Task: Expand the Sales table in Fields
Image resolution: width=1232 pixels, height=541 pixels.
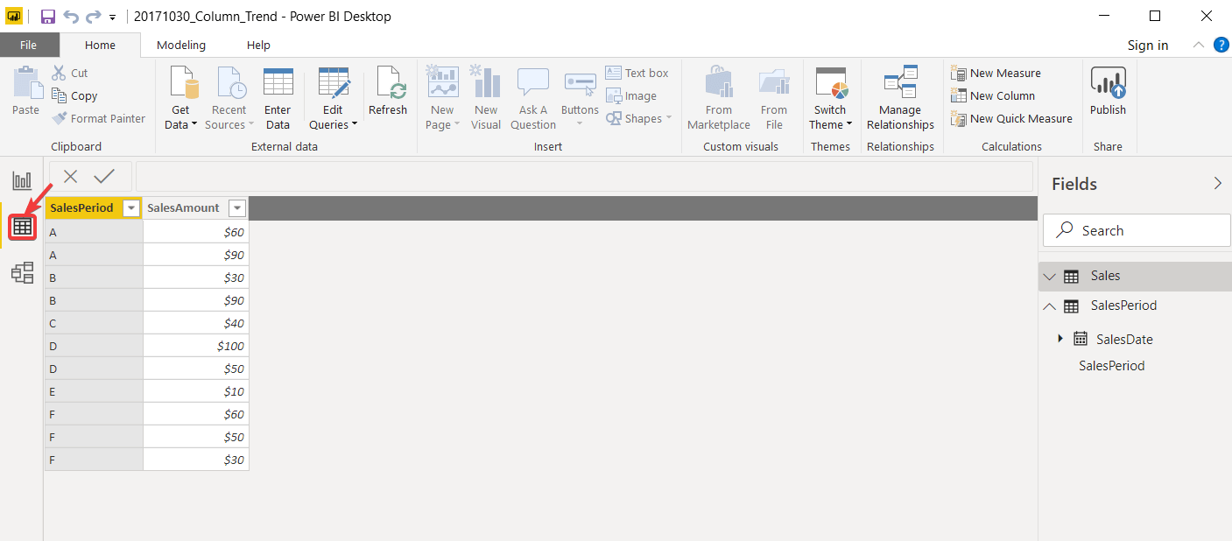Action: tap(1050, 276)
